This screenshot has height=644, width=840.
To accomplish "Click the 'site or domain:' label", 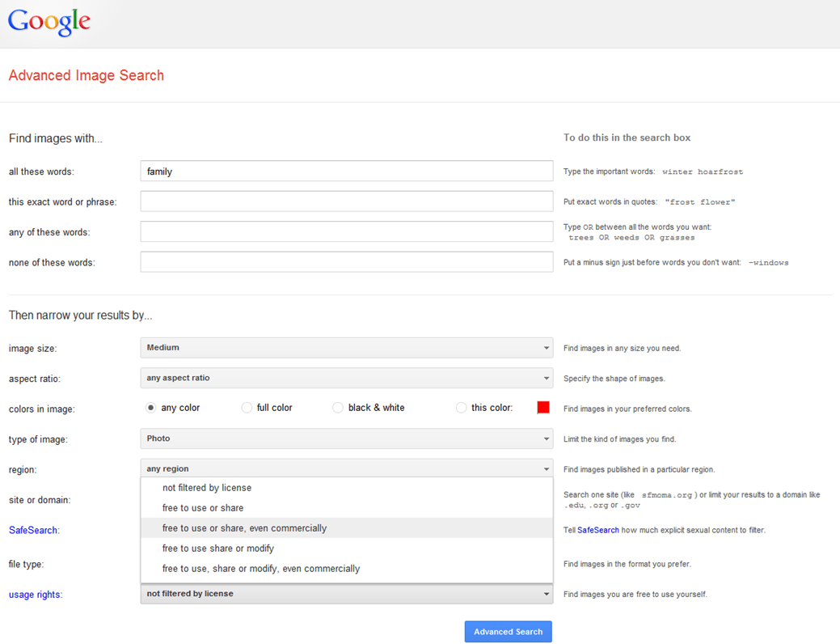I will coord(40,500).
